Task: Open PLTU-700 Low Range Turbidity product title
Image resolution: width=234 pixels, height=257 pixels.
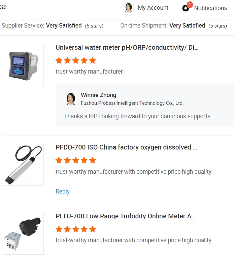Action: (x=125, y=216)
